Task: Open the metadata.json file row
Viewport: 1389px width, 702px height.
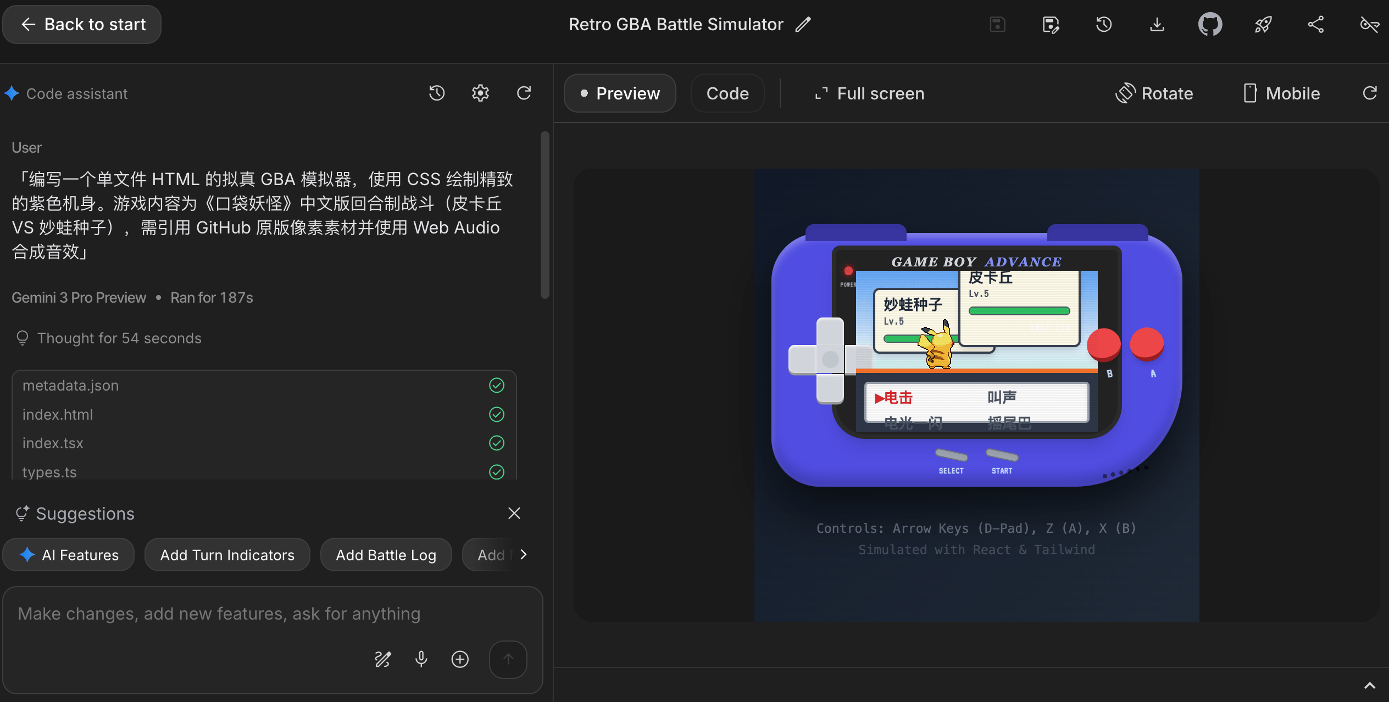Action: pyautogui.click(x=264, y=386)
